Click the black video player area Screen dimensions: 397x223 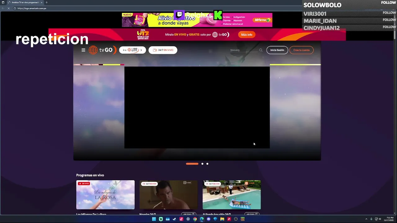point(197,107)
